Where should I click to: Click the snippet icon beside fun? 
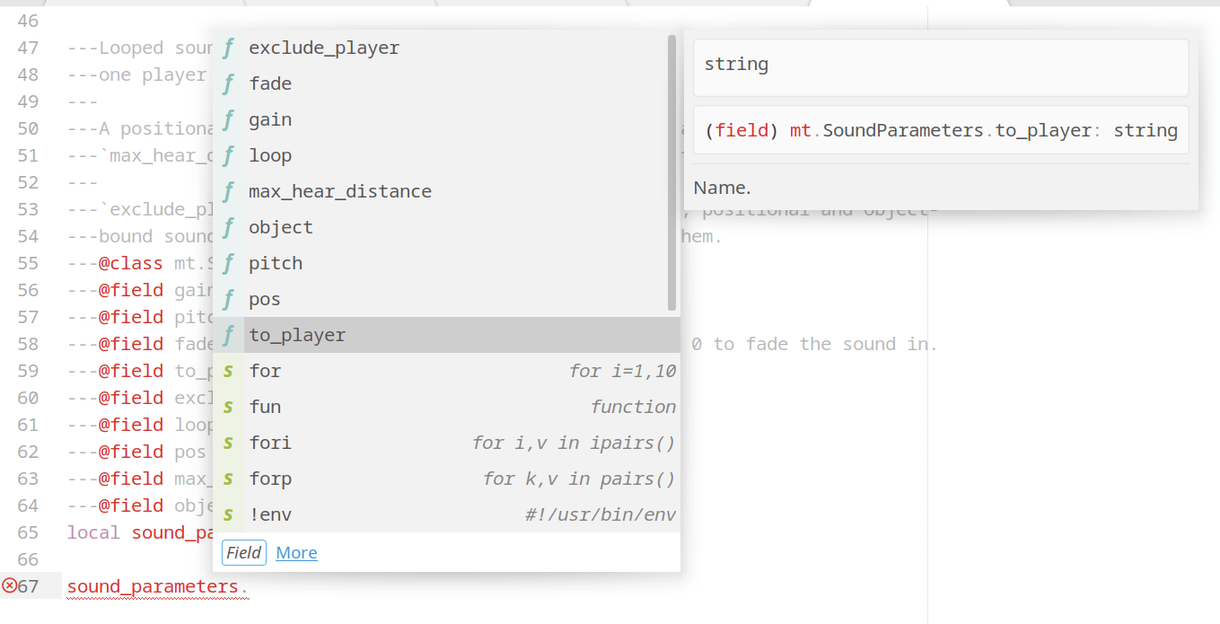click(228, 407)
